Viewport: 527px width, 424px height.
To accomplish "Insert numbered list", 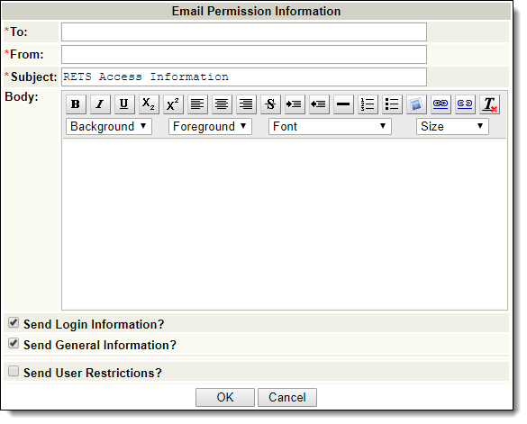I will tap(368, 104).
